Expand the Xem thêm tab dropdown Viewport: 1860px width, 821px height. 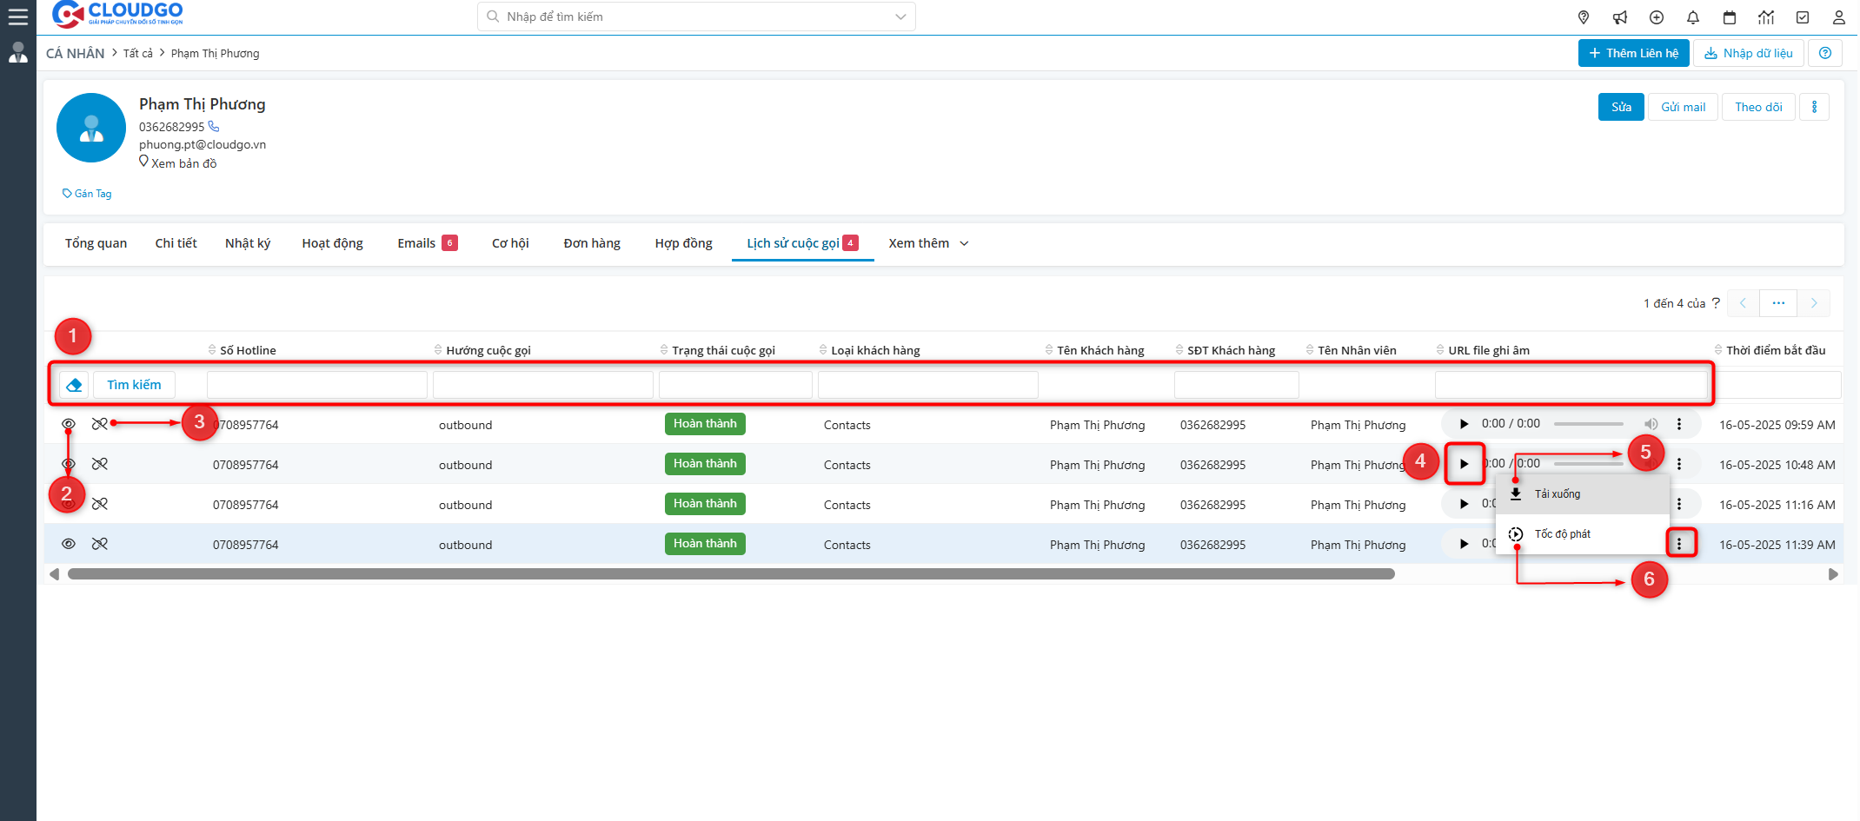(928, 243)
